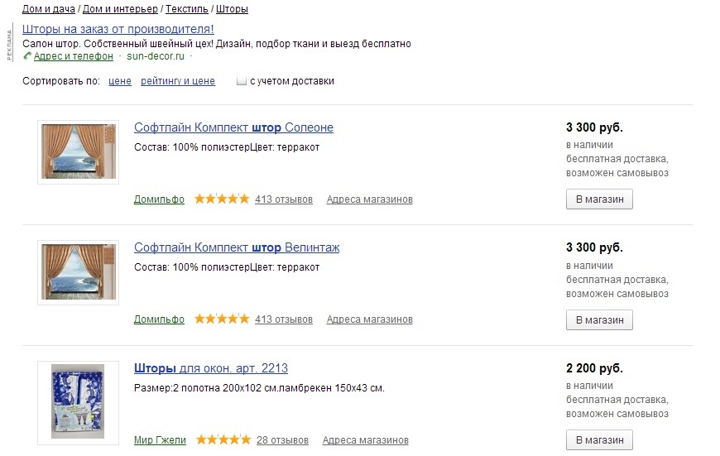The width and height of the screenshot is (720, 456).
Task: Click star rating for Солеоне curtains
Action: (x=222, y=199)
